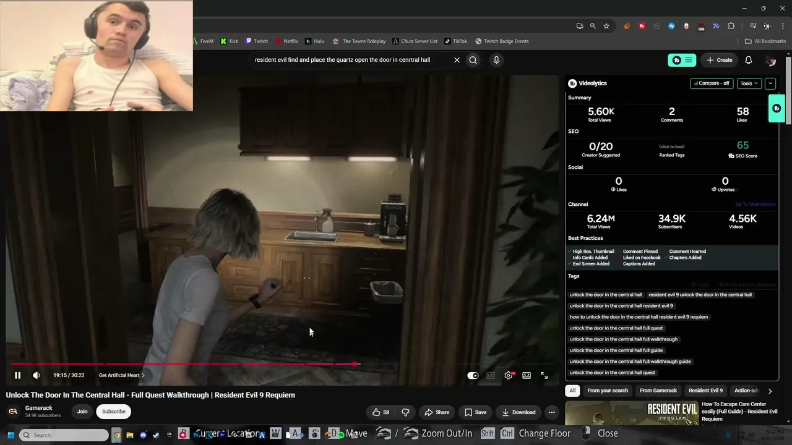Open The Towns Roleplay bookmark

pyautogui.click(x=359, y=41)
